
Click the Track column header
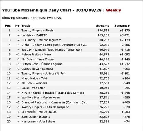tap(26, 26)
